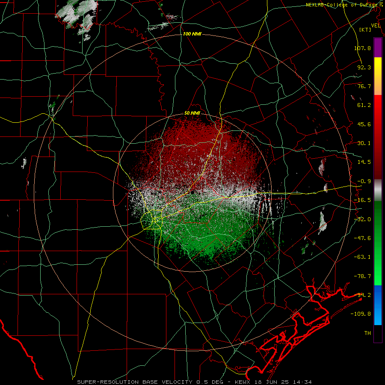Click the 100 NMI range ring label

(192, 34)
